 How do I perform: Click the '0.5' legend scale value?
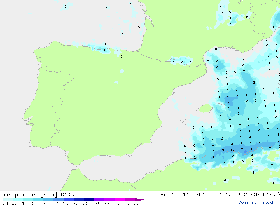pyautogui.click(x=15, y=203)
